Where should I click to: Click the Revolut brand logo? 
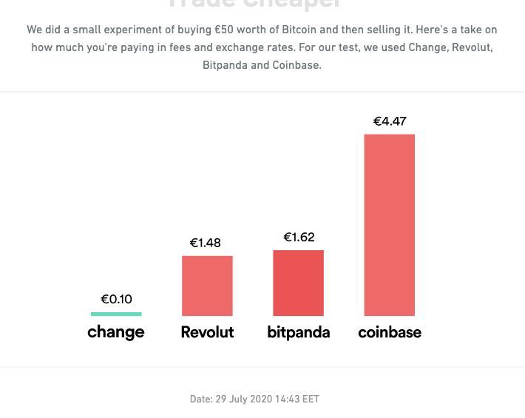(207, 332)
